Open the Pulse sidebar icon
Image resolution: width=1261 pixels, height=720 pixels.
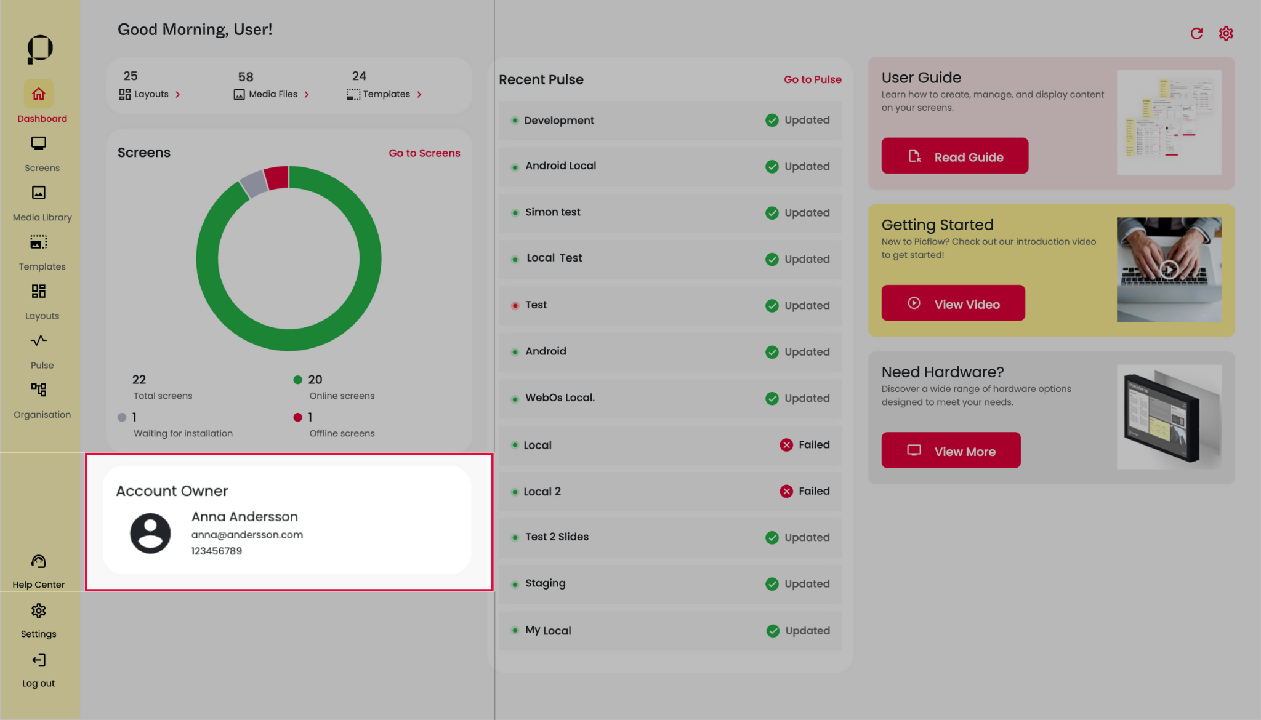point(39,340)
